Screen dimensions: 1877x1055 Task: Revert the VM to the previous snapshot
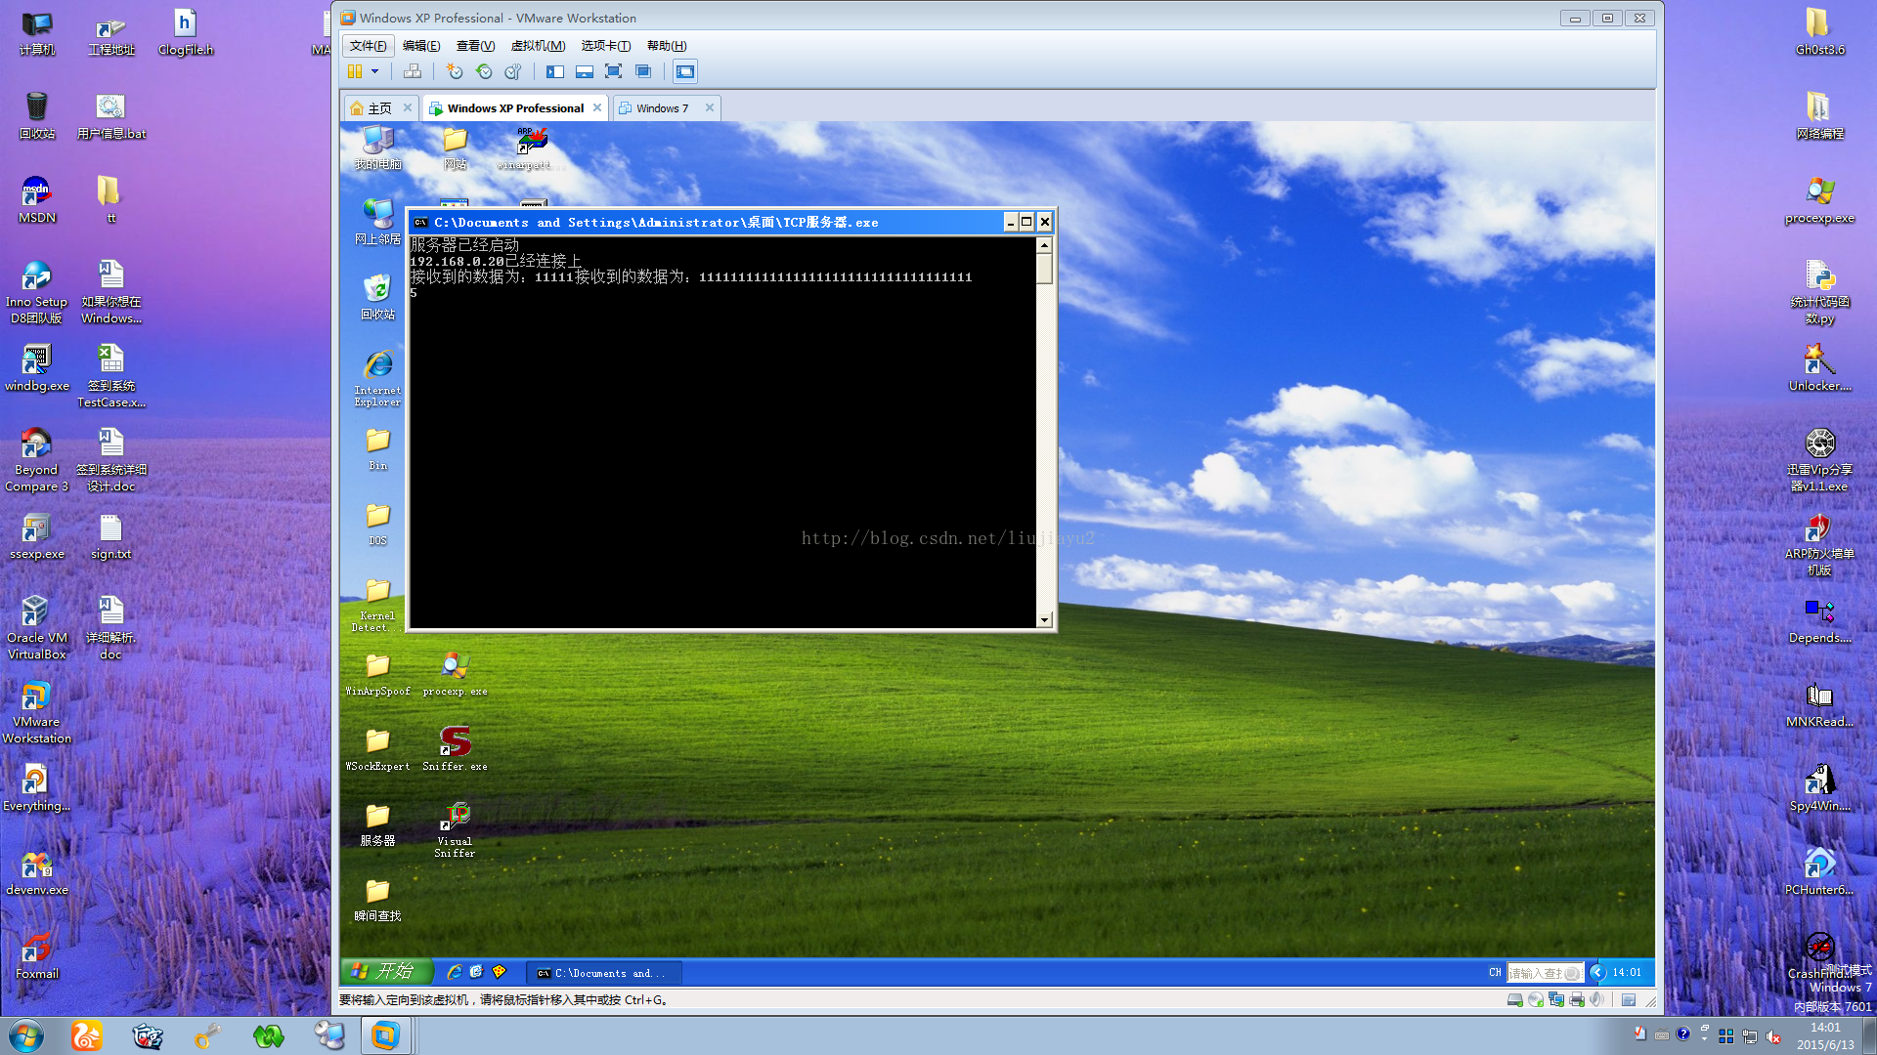(x=484, y=71)
